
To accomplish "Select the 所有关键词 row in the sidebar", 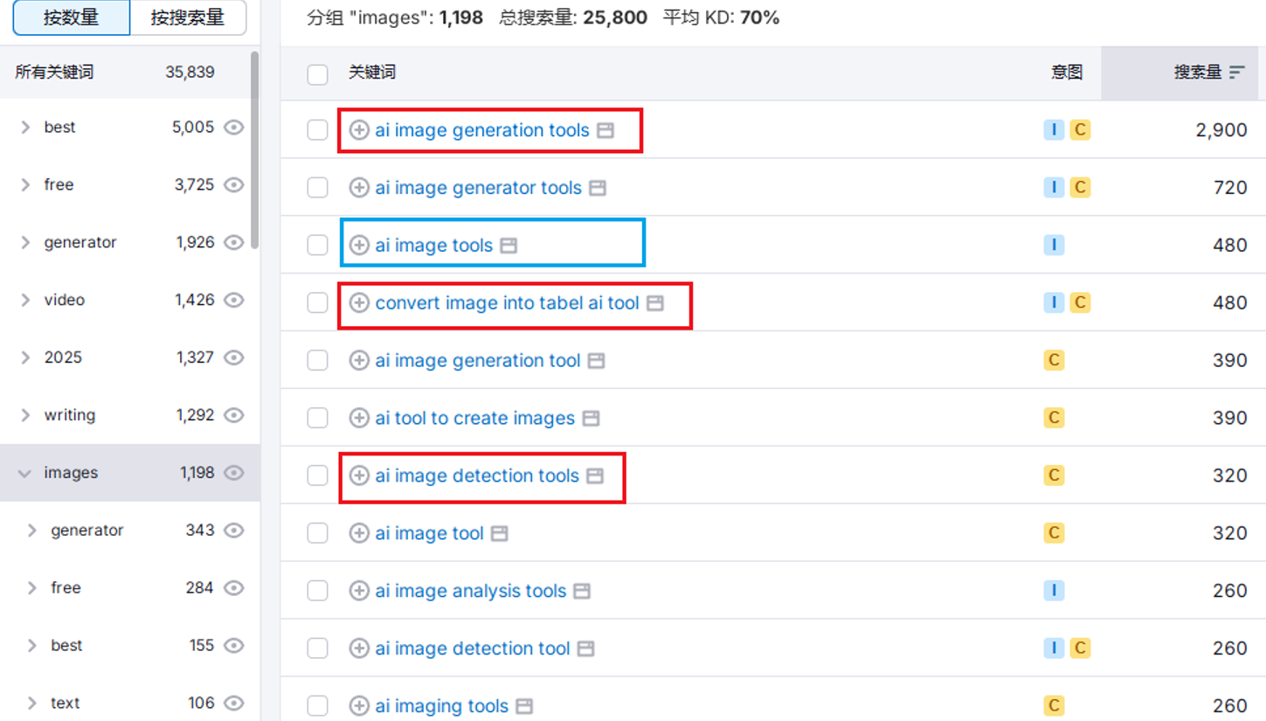I will 114,73.
